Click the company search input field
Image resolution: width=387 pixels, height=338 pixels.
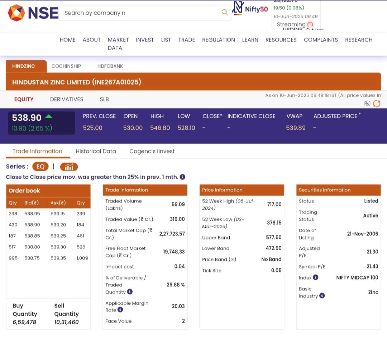coord(140,13)
